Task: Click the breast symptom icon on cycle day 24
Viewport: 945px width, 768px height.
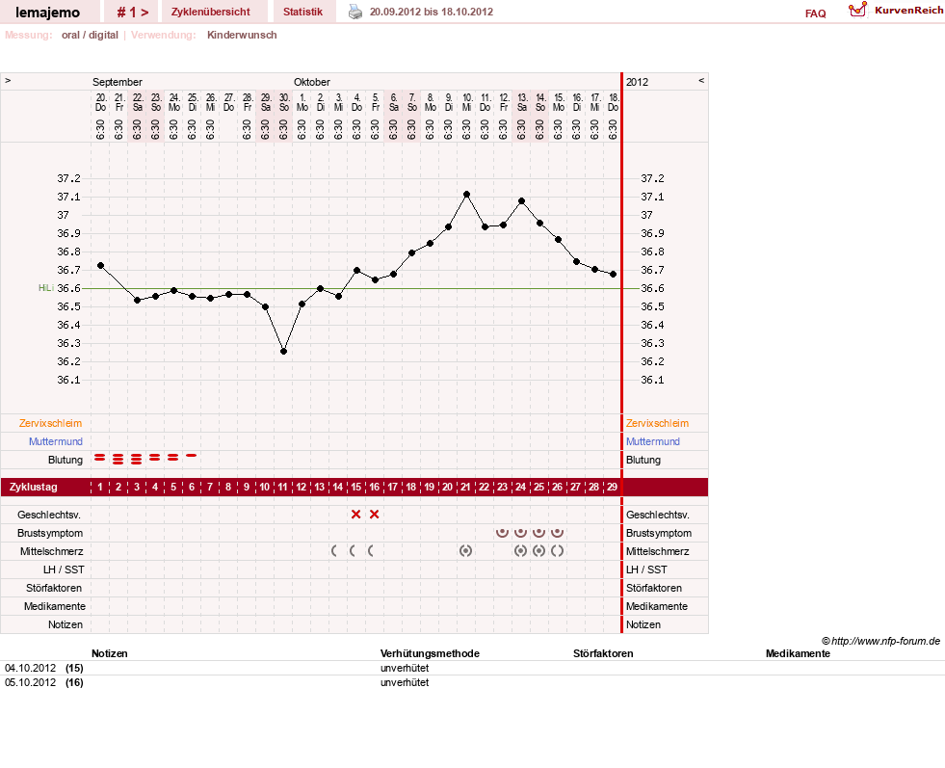Action: tap(521, 532)
